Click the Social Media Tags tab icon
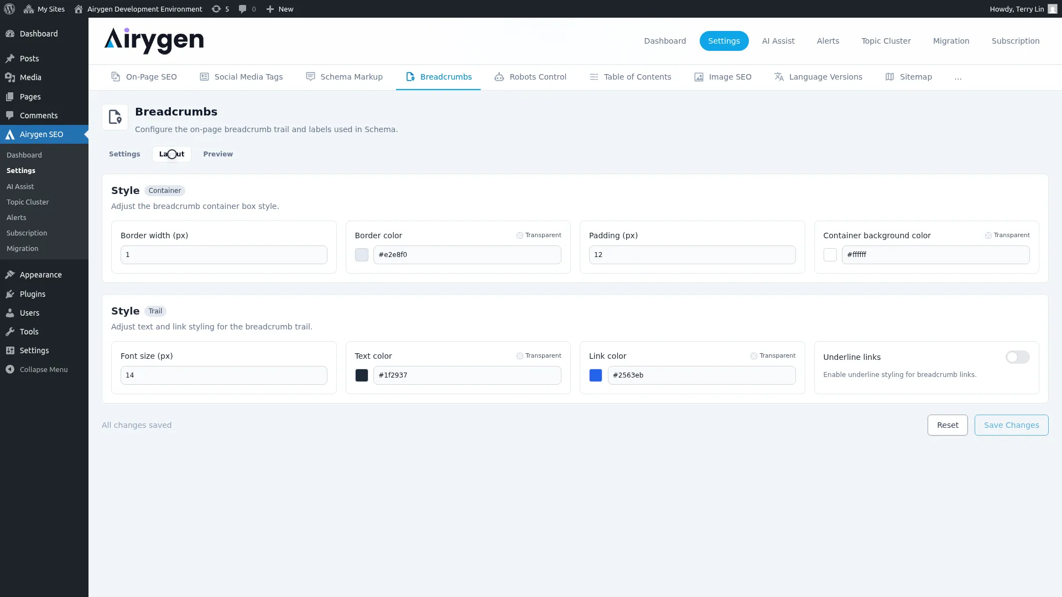1062x597 pixels. point(204,77)
